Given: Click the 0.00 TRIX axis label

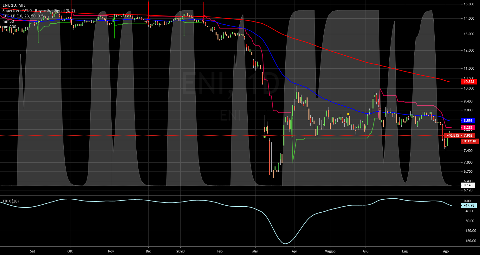Looking at the screenshot, I should 467,201.
